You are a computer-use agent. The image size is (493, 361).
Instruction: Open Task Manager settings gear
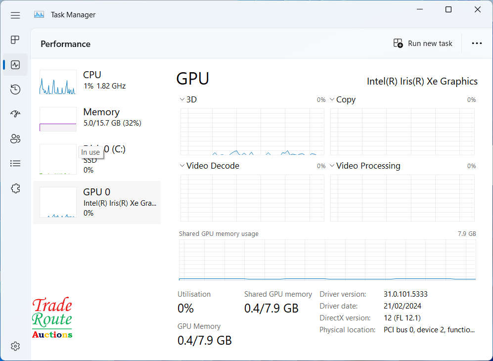click(x=15, y=346)
